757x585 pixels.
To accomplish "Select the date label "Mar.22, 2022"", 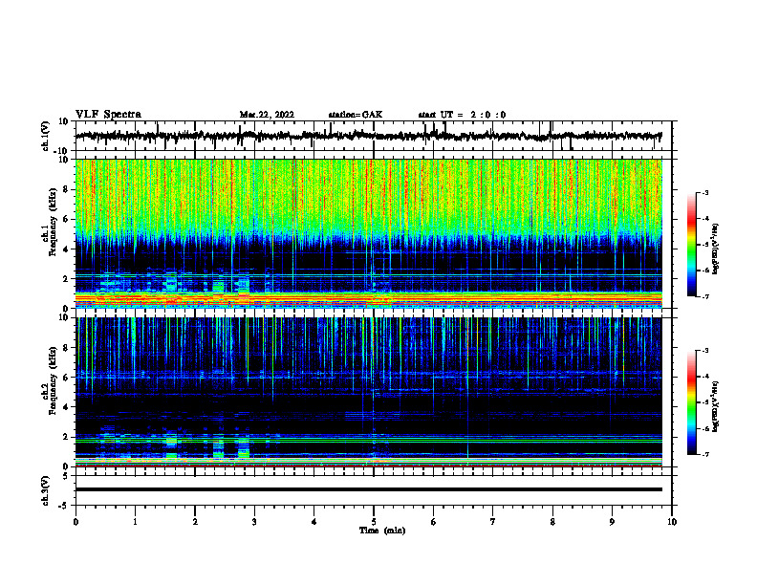I will pos(267,115).
